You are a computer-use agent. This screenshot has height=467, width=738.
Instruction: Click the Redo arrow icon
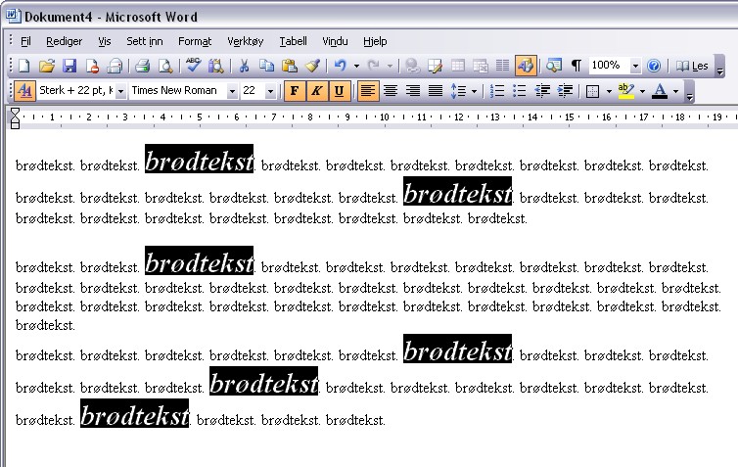pos(373,66)
